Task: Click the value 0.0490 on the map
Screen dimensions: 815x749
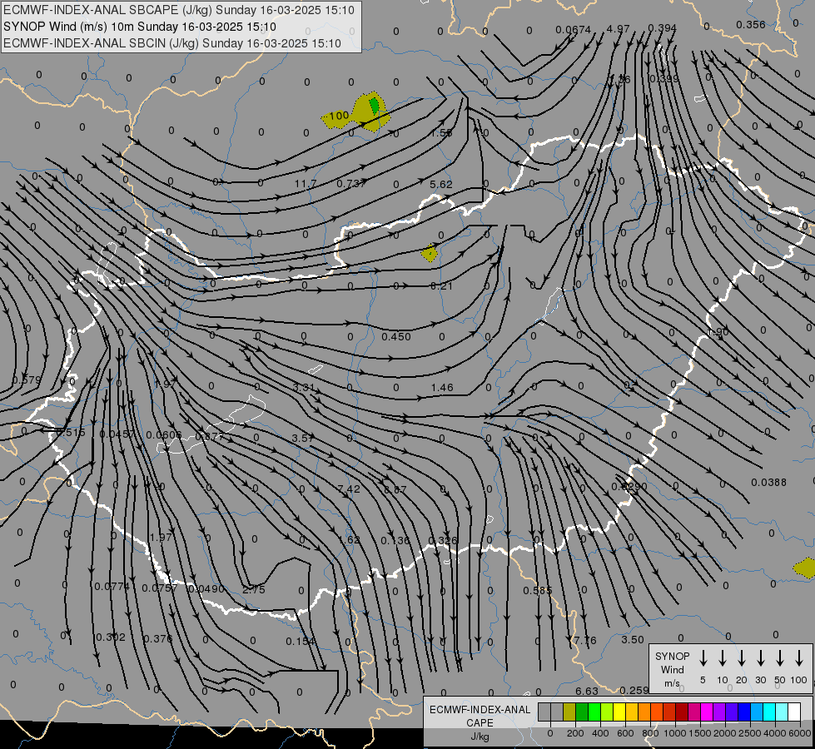Action: pyautogui.click(x=206, y=589)
